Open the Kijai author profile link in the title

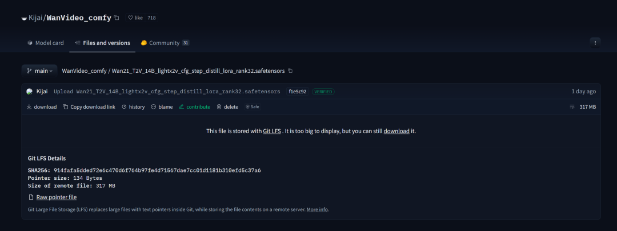tap(36, 18)
